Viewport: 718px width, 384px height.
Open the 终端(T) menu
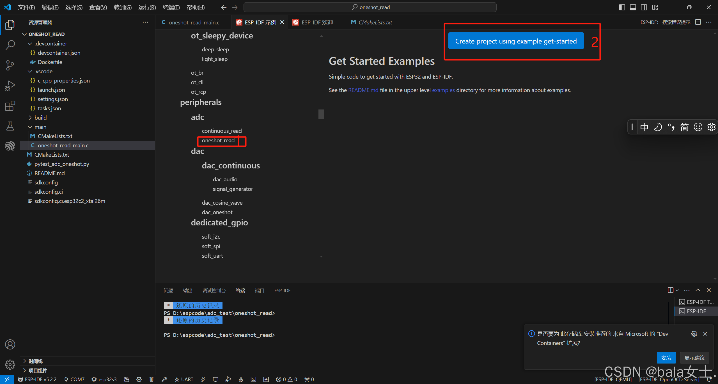point(171,7)
